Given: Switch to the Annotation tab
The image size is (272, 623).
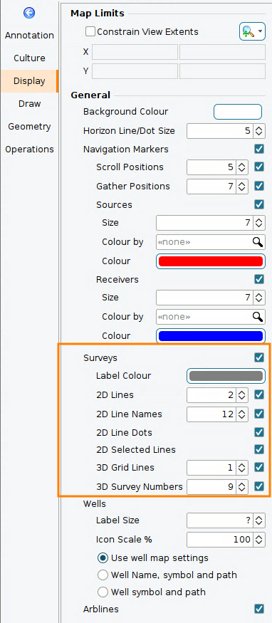Looking at the screenshot, I should [29, 36].
